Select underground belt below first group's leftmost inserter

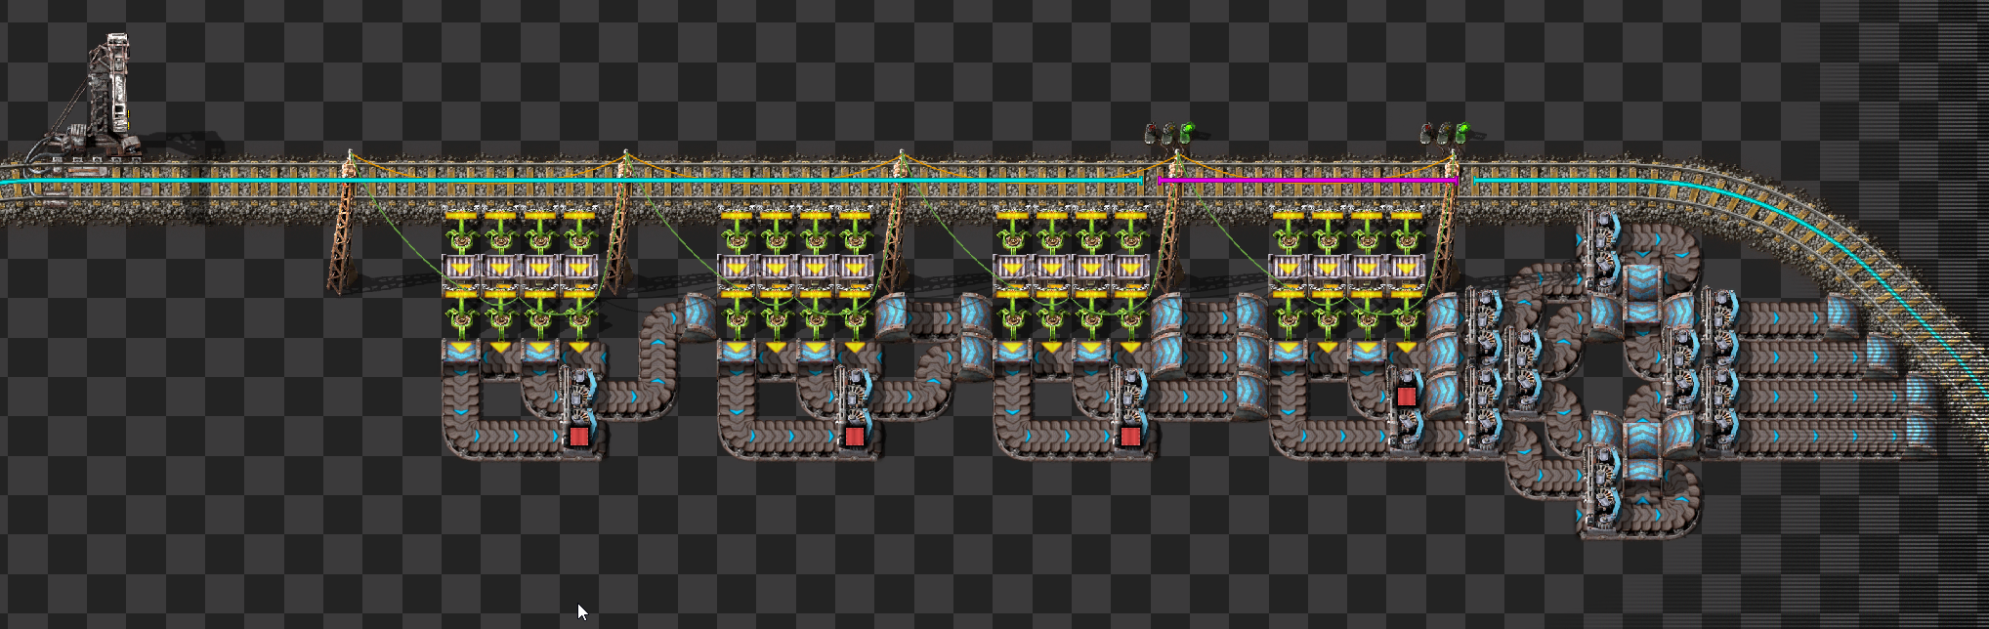(461, 352)
